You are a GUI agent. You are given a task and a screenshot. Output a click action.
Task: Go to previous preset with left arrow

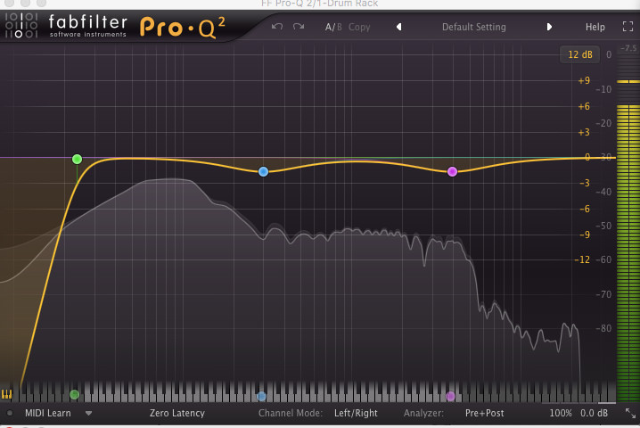[x=398, y=27]
